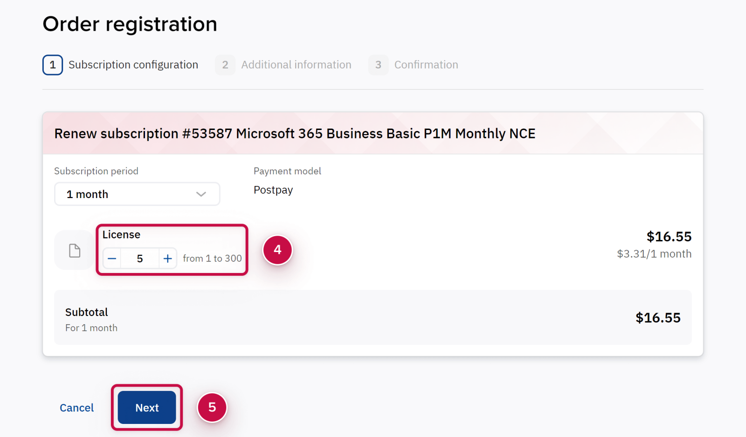Select step 1 number badge
Viewport: 746px width, 437px height.
53,65
